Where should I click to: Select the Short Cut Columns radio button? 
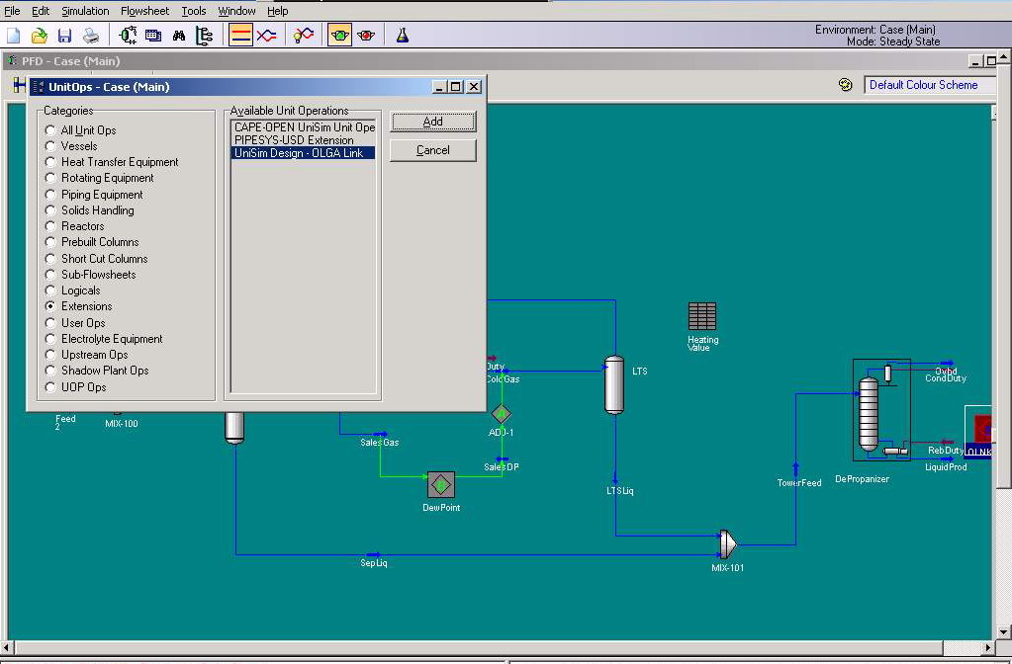click(x=50, y=259)
